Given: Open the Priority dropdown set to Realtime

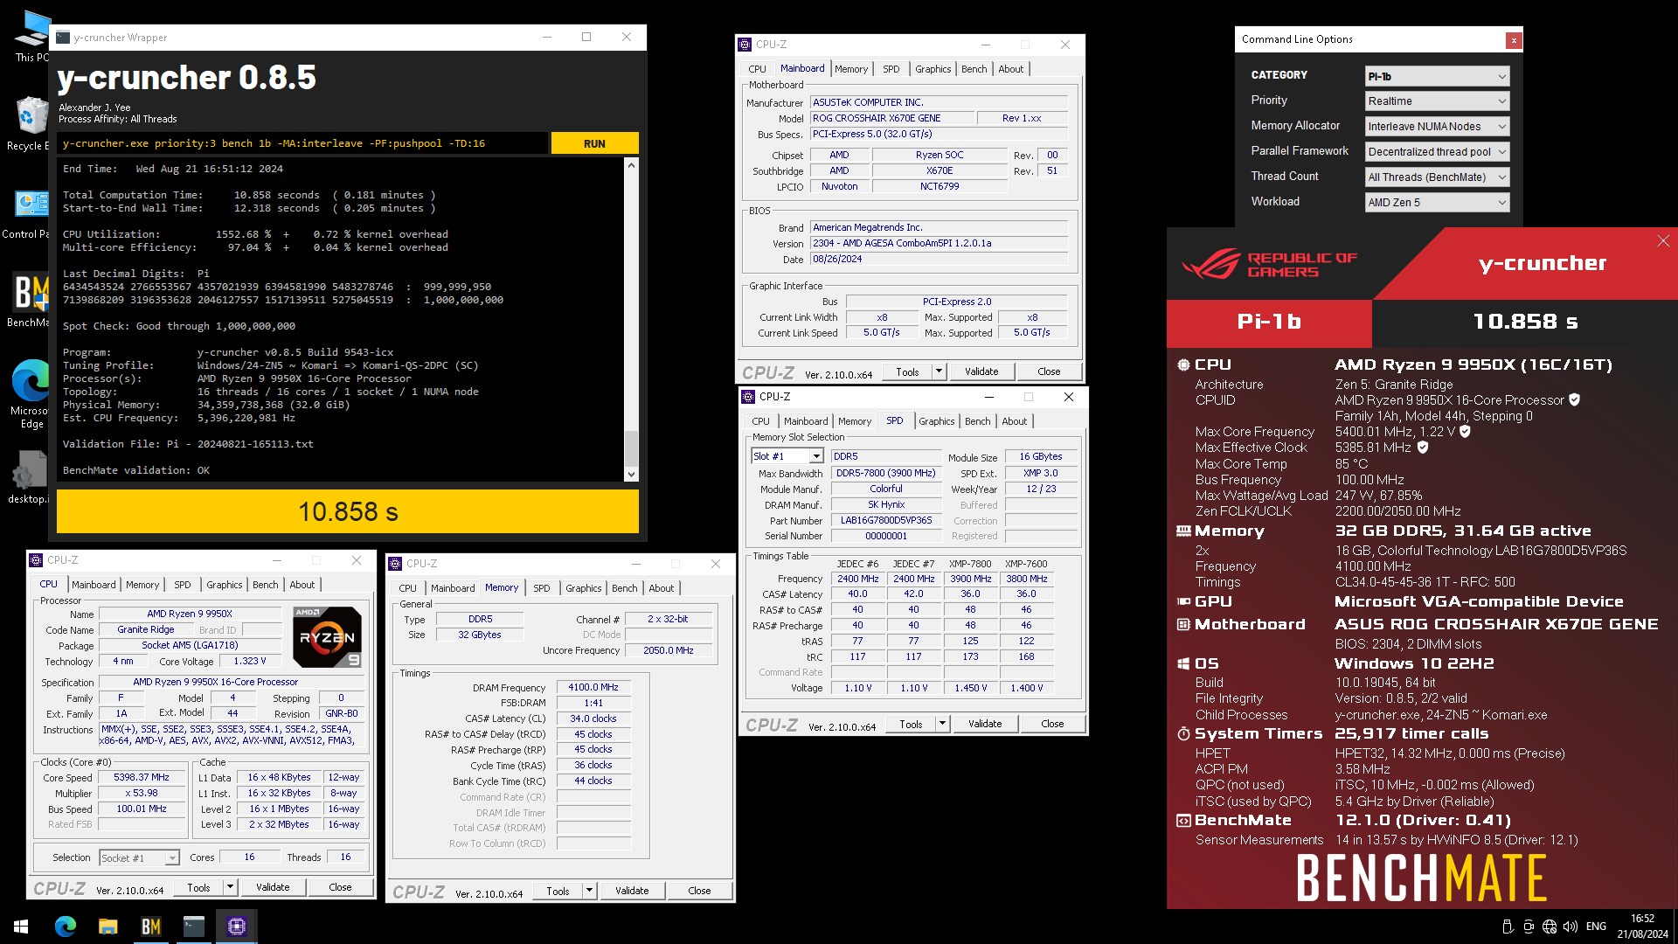Looking at the screenshot, I should click(x=1437, y=101).
